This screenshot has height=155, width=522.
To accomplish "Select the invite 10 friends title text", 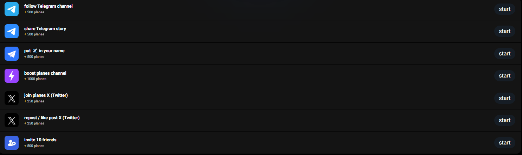I will (x=40, y=140).
